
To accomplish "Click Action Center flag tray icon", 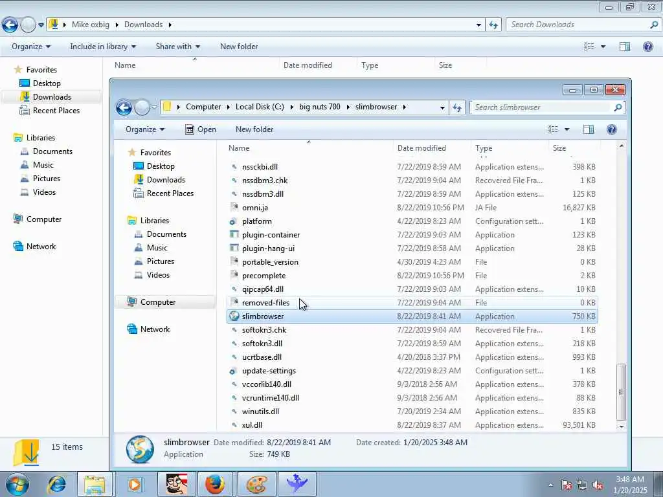I will click(x=566, y=485).
